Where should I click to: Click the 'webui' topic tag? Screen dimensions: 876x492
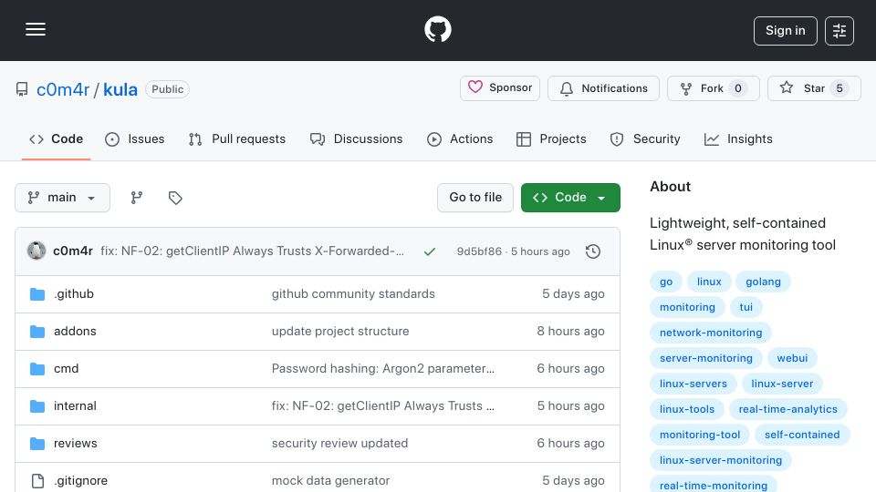click(792, 359)
